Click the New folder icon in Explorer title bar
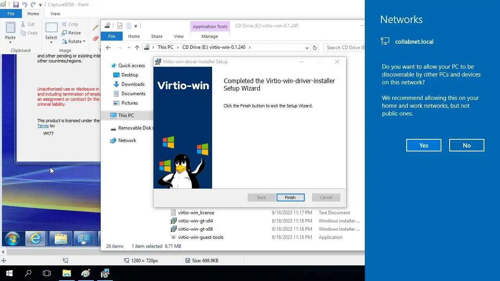The height and width of the screenshot is (281, 500). click(129, 26)
